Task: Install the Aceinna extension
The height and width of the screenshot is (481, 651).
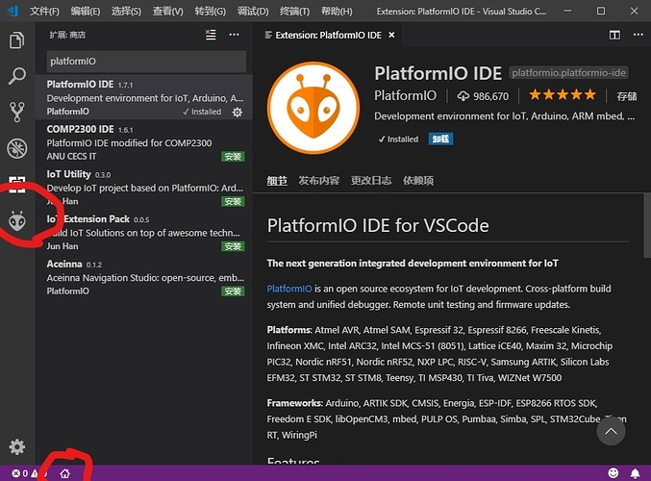Action: [x=233, y=291]
